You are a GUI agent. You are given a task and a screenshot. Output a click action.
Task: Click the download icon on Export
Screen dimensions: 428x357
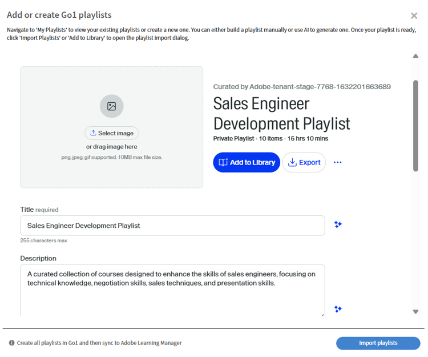pos(292,162)
